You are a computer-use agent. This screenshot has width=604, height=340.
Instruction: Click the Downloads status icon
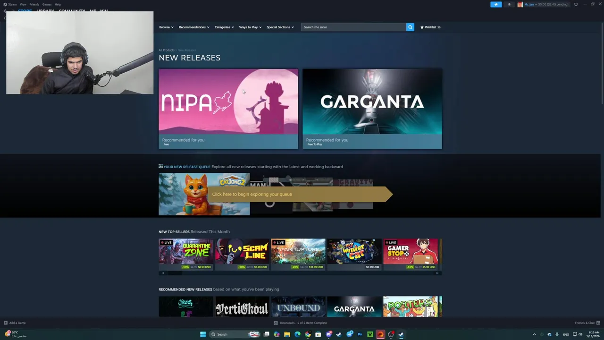pyautogui.click(x=276, y=323)
